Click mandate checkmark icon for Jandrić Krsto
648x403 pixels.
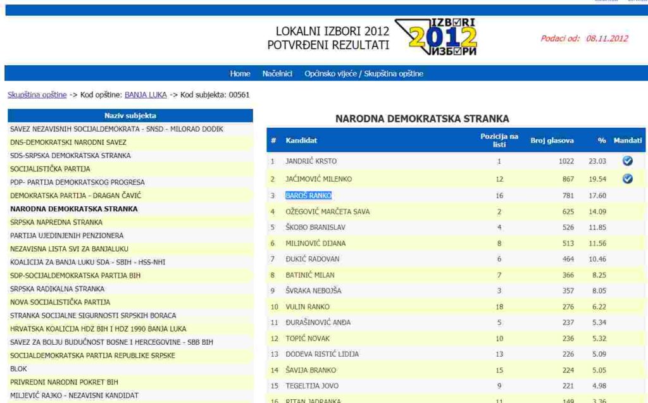[627, 161]
